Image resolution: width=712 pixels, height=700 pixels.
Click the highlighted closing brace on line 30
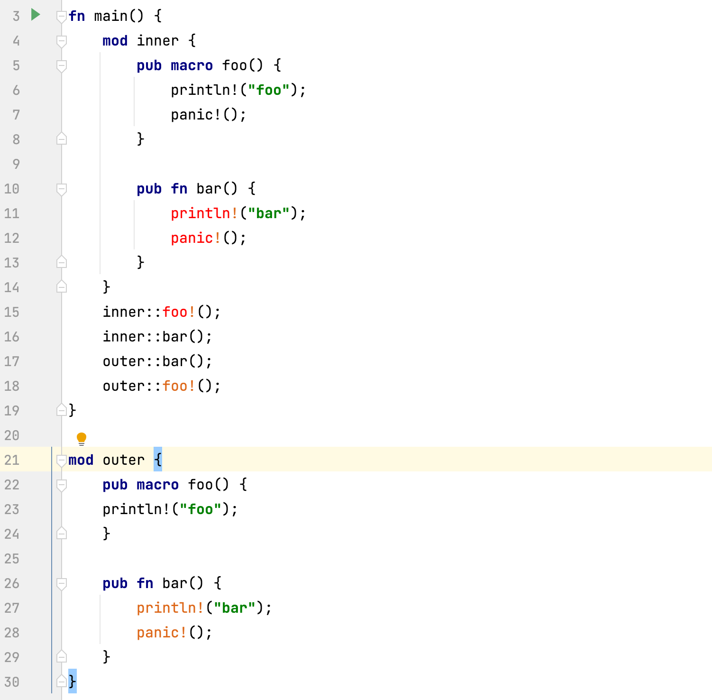(72, 682)
